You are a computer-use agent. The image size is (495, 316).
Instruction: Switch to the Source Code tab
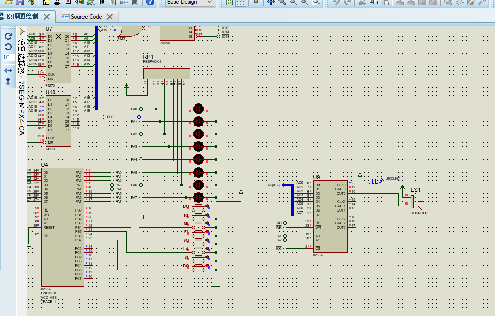[x=86, y=16]
